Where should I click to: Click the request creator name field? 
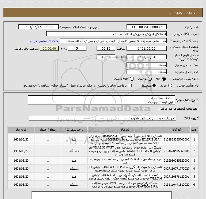pos(113,41)
